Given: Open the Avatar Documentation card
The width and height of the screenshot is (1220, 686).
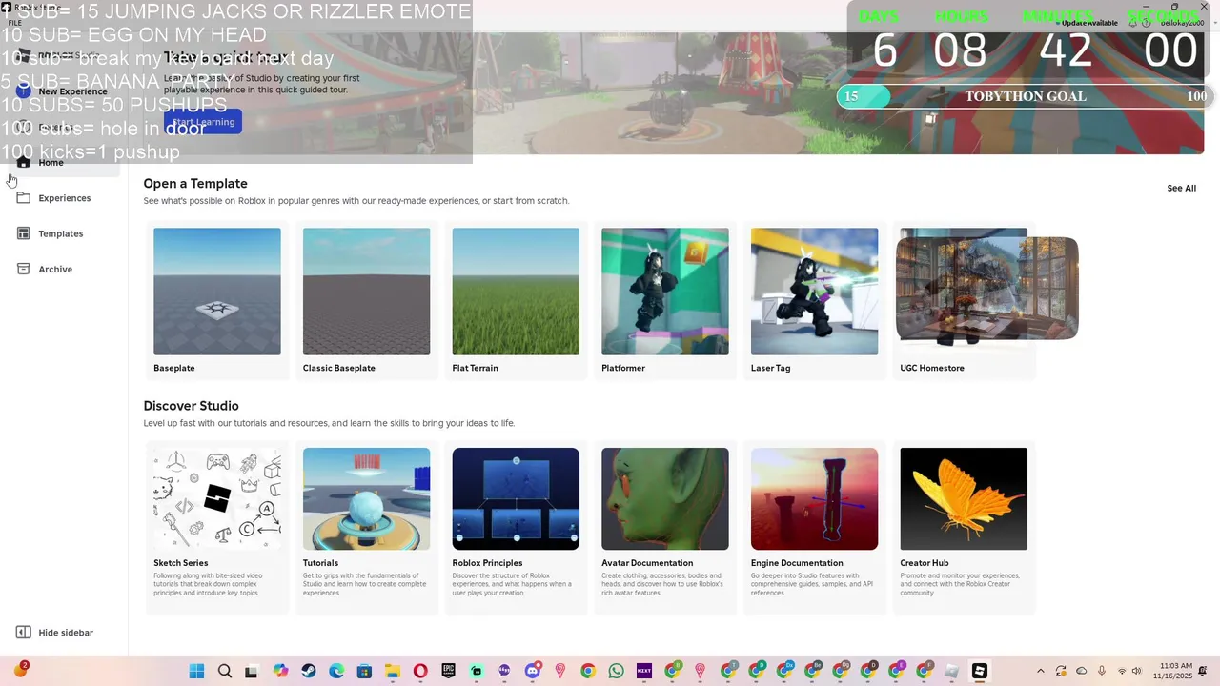Looking at the screenshot, I should tap(665, 528).
